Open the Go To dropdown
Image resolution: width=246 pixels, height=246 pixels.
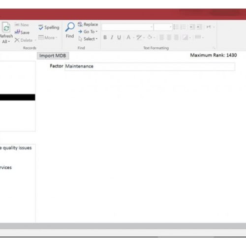(x=88, y=31)
